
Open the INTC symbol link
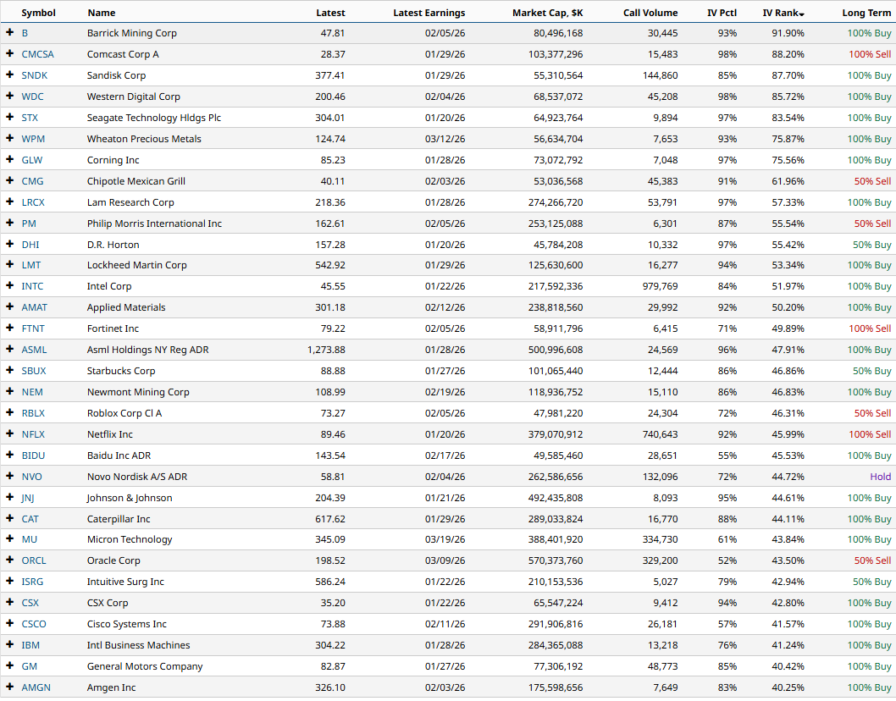click(x=32, y=286)
